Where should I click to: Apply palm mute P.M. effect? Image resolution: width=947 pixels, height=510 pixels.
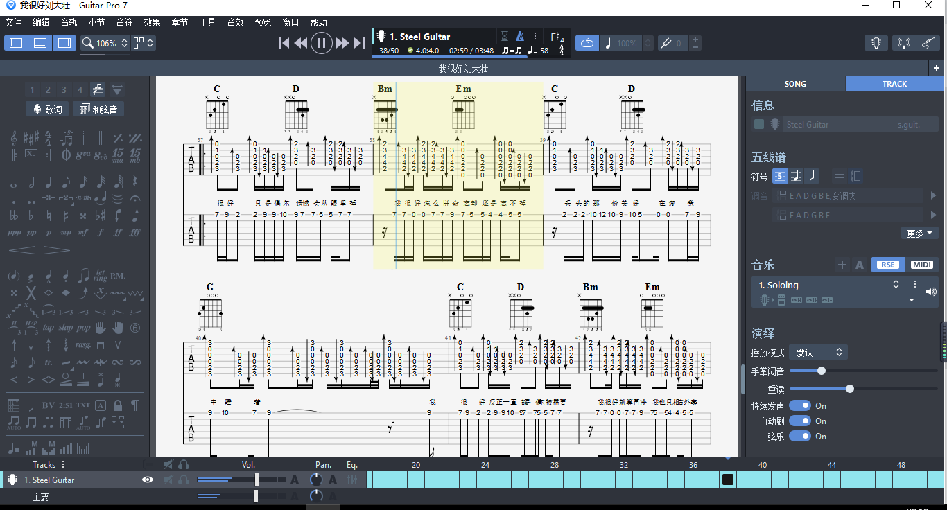point(118,276)
